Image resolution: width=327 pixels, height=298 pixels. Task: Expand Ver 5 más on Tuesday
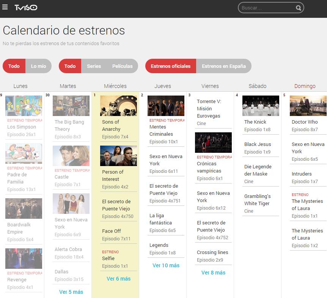[71, 292]
